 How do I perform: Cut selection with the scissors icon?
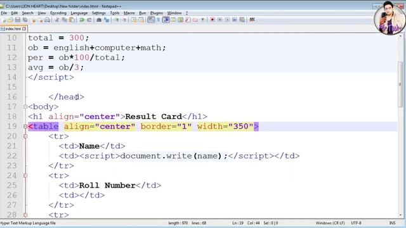(57, 20)
